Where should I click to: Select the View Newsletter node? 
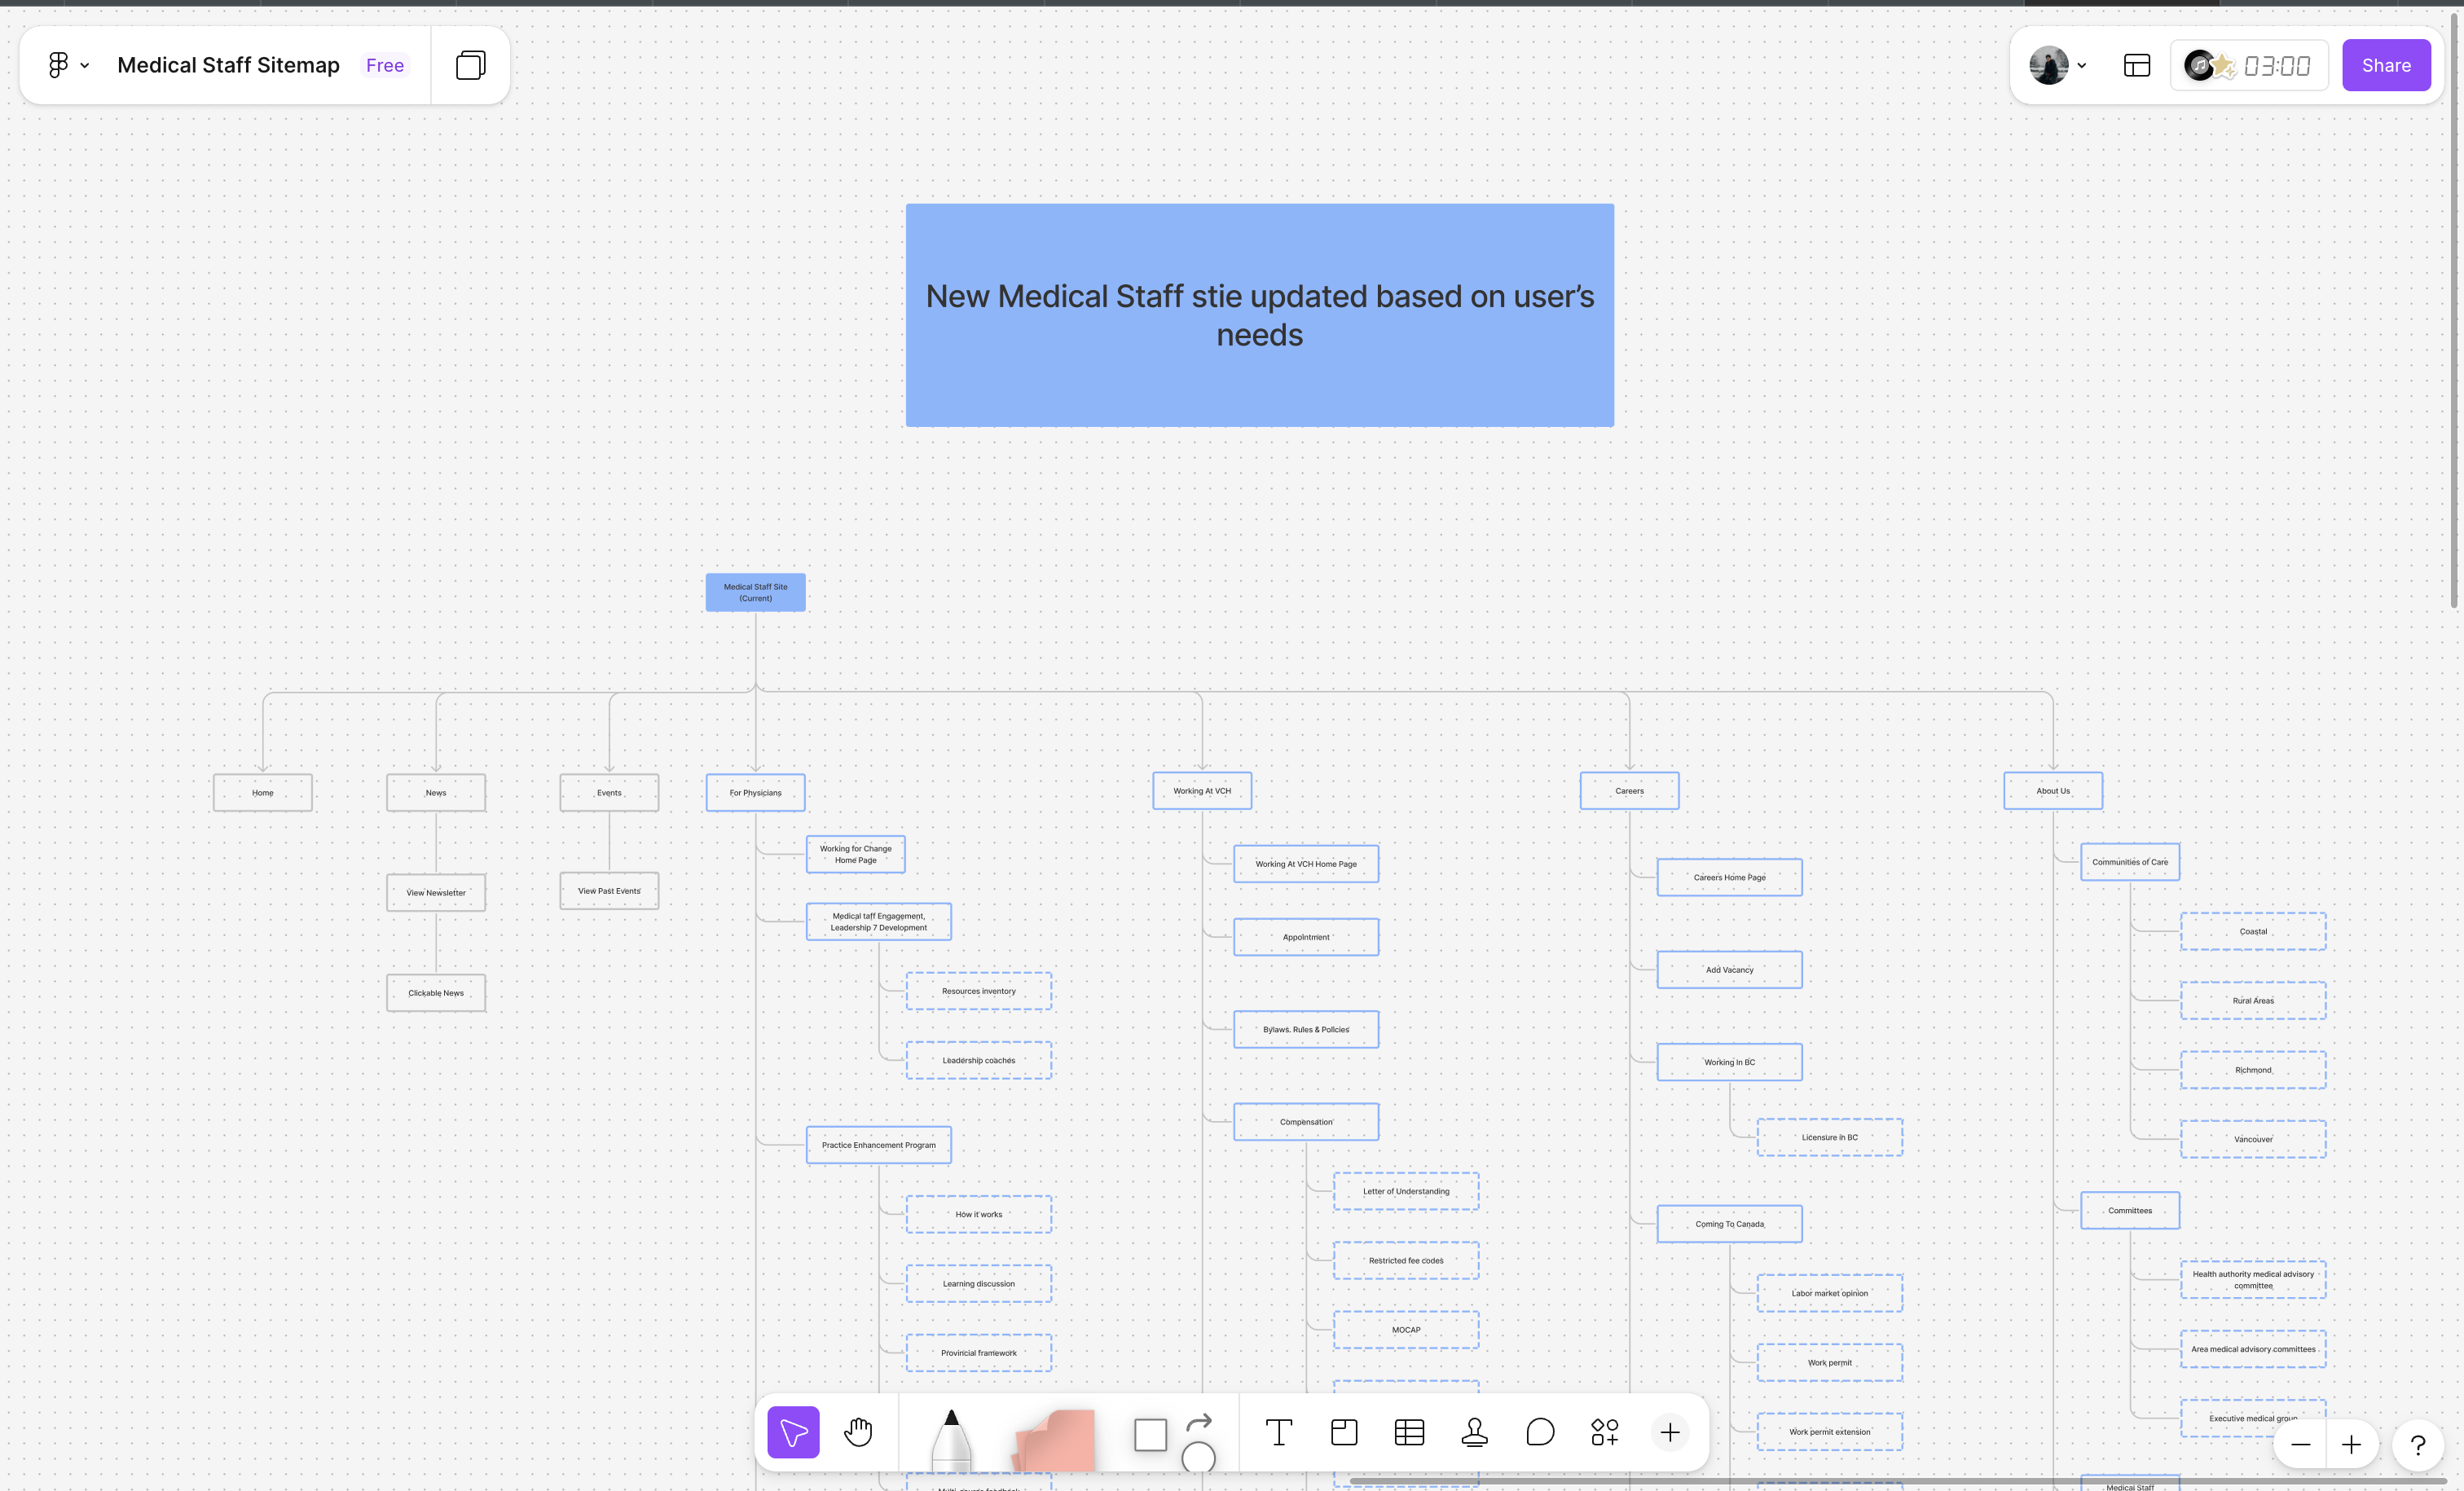pyautogui.click(x=436, y=892)
